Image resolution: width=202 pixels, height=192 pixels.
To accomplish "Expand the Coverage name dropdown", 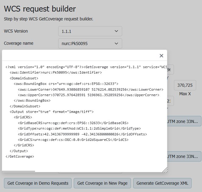I will coord(90,44).
